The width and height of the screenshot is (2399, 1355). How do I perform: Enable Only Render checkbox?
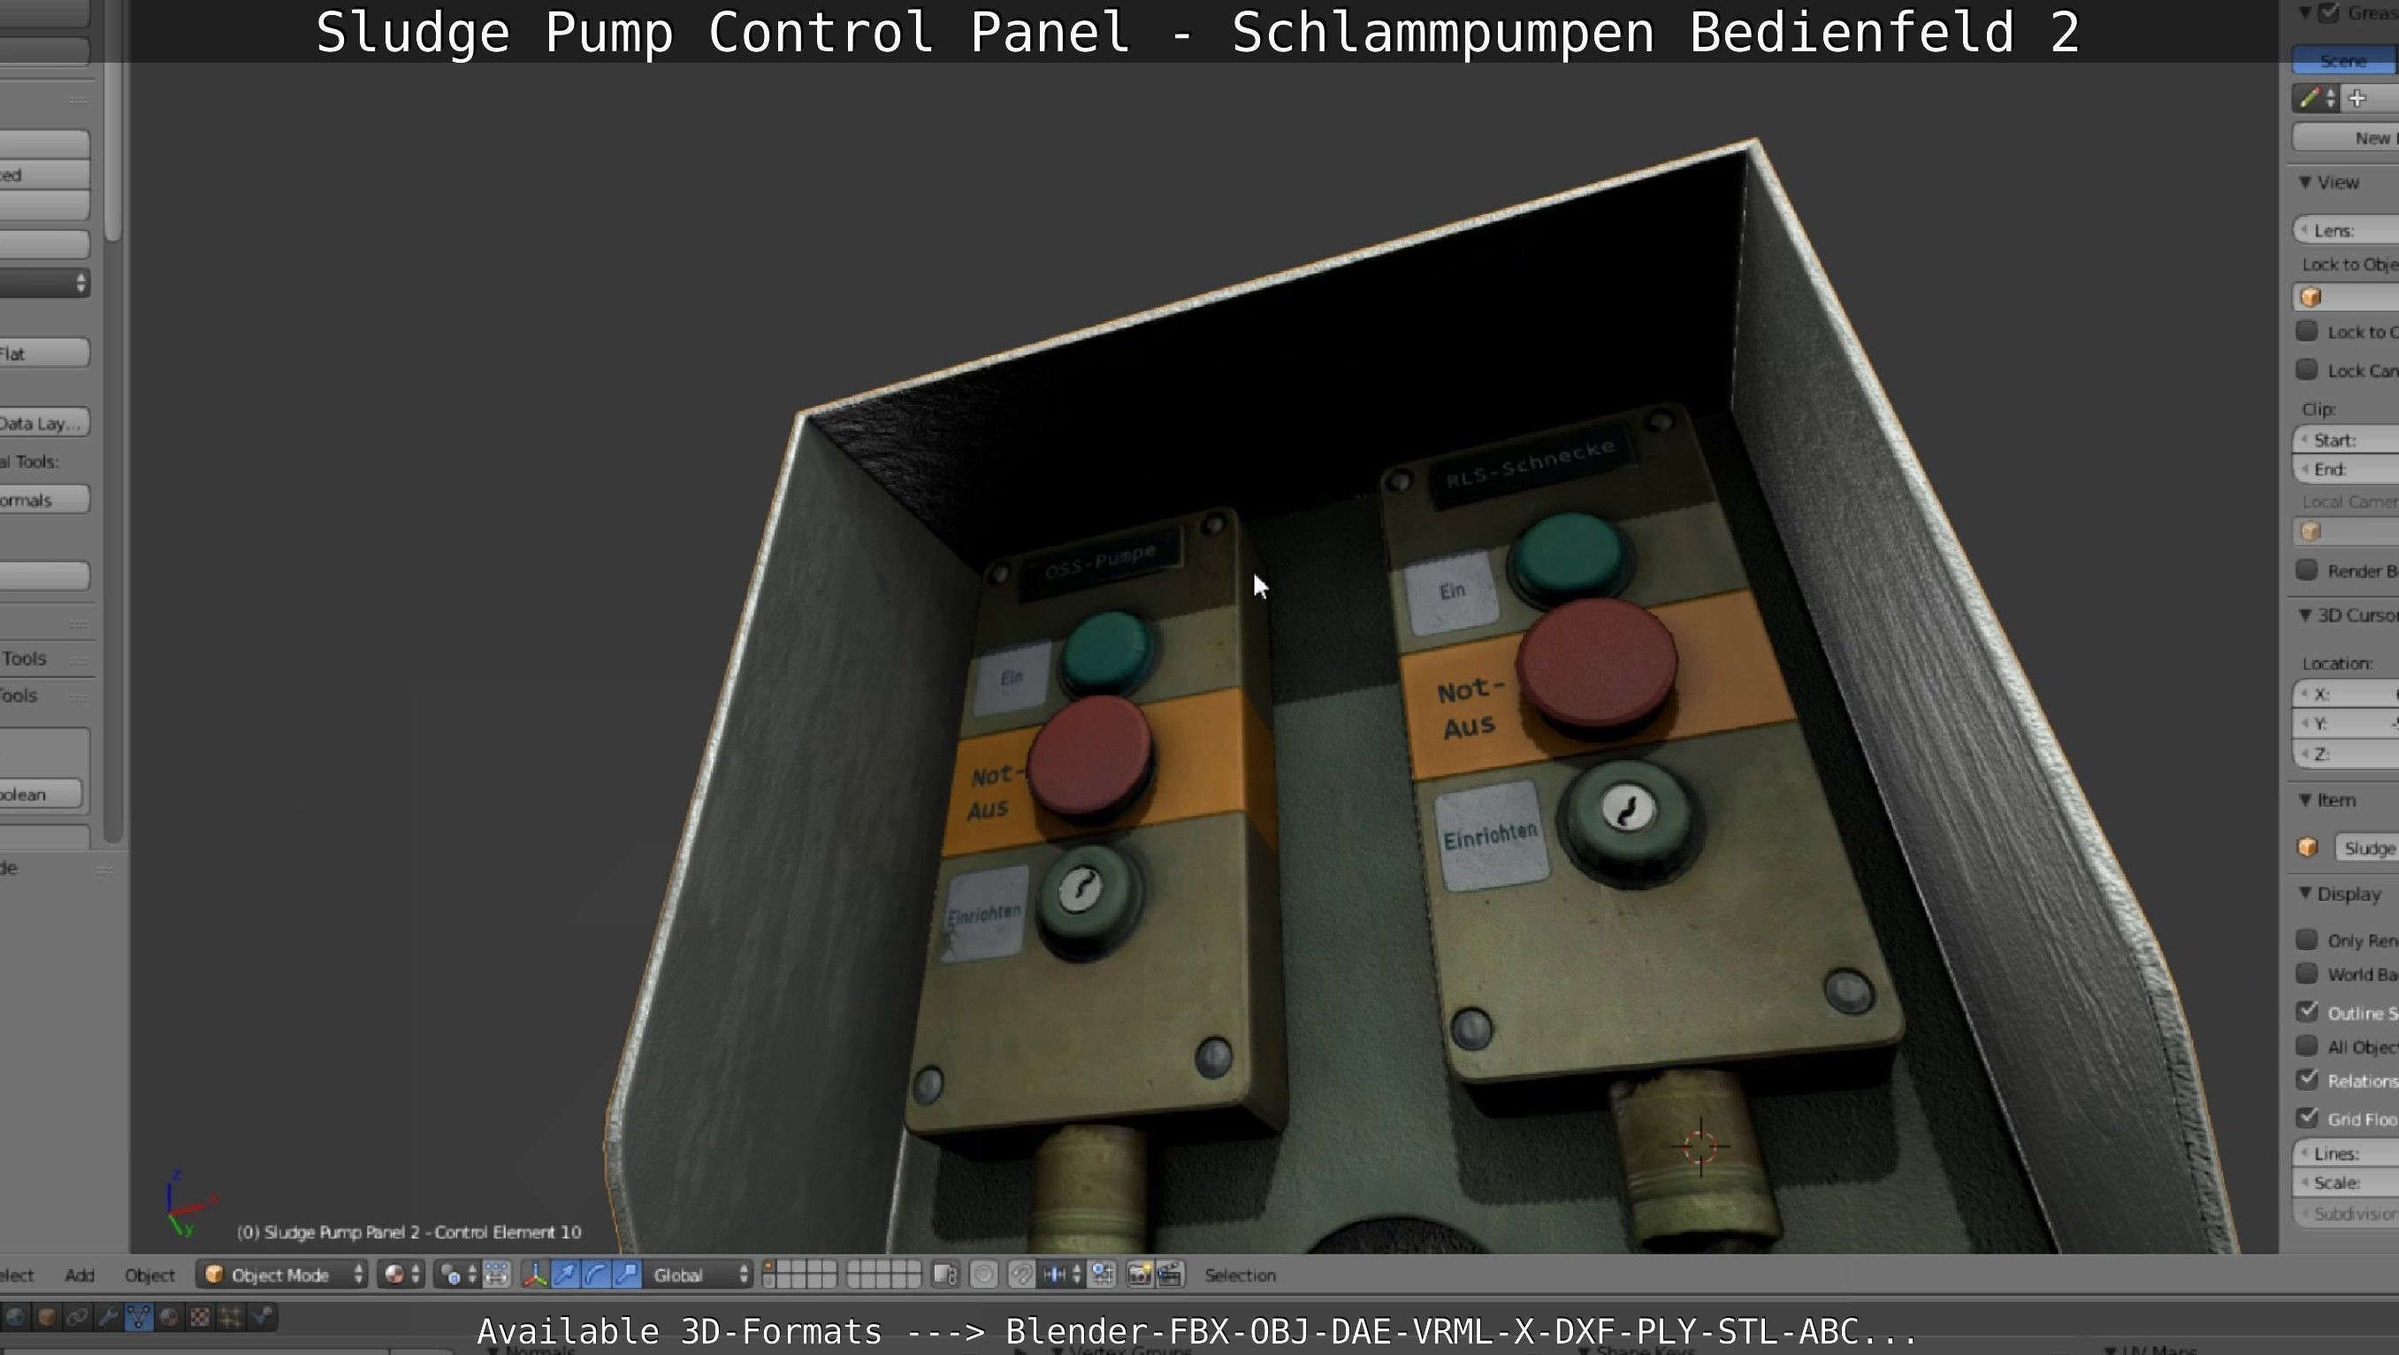pyautogui.click(x=2308, y=939)
